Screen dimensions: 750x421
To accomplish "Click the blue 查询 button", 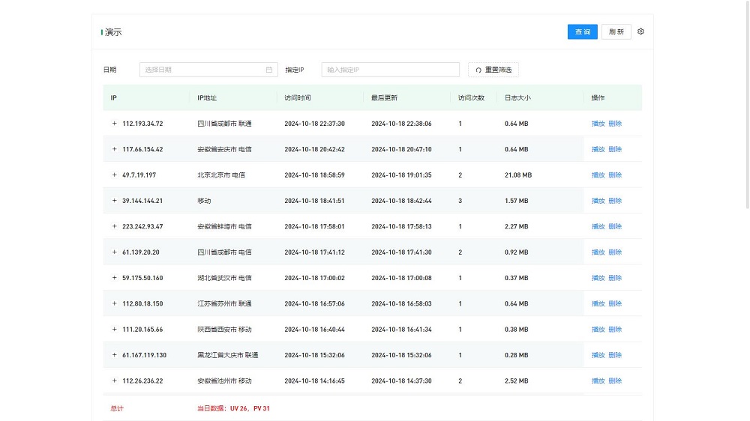I will (x=582, y=32).
